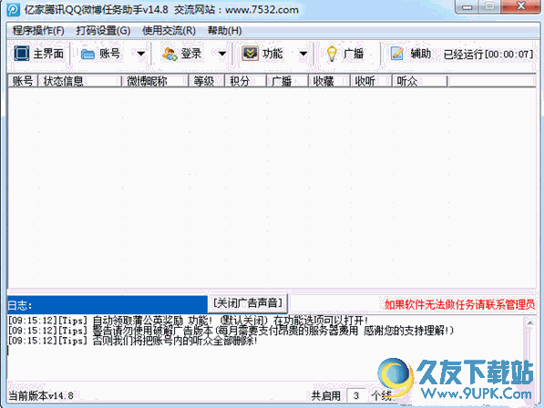Click the 功能 toolbar label
The image size is (544, 408).
[272, 54]
